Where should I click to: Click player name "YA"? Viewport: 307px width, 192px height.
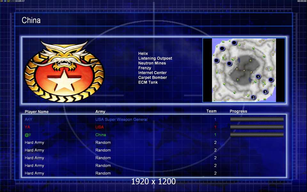pos(28,127)
